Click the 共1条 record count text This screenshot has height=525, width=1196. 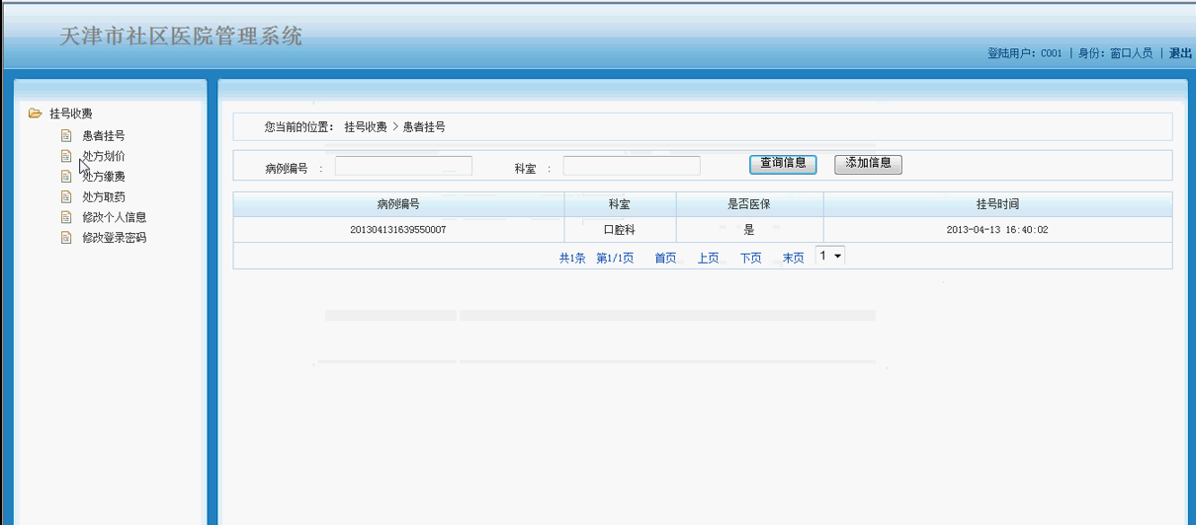572,258
